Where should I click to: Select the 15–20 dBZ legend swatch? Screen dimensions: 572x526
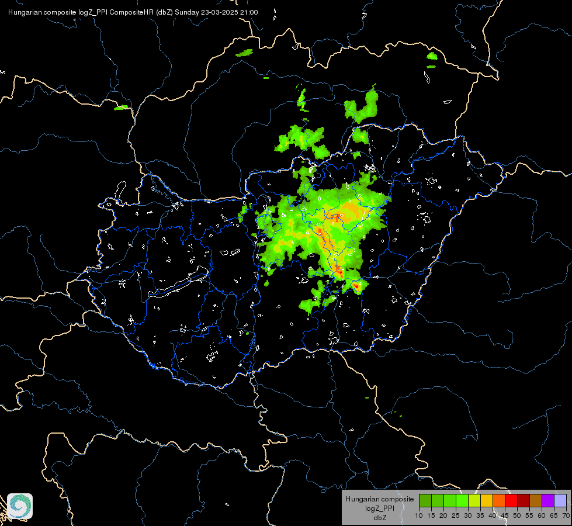tap(438, 500)
